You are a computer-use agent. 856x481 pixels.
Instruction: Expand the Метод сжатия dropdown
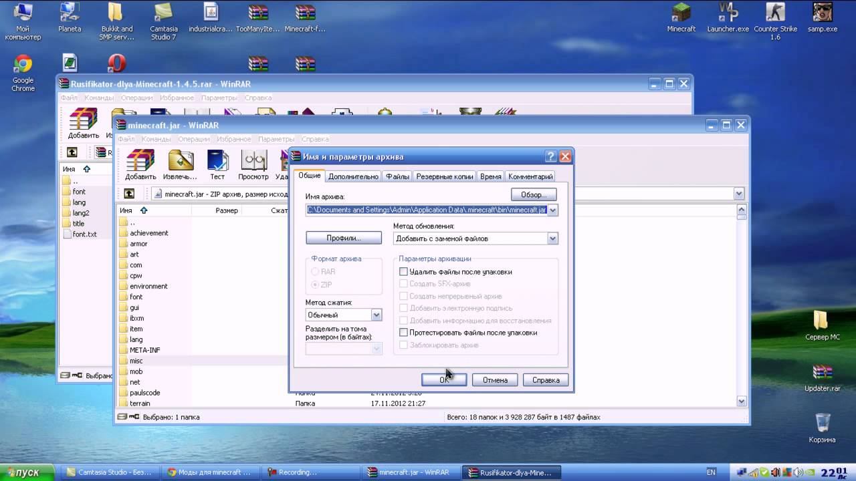coord(377,315)
